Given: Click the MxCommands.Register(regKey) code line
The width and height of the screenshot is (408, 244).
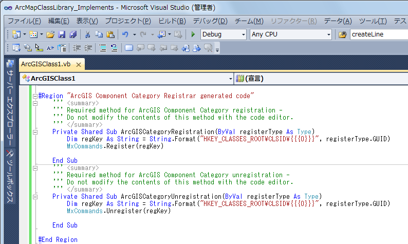Looking at the screenshot, I should point(115,146).
